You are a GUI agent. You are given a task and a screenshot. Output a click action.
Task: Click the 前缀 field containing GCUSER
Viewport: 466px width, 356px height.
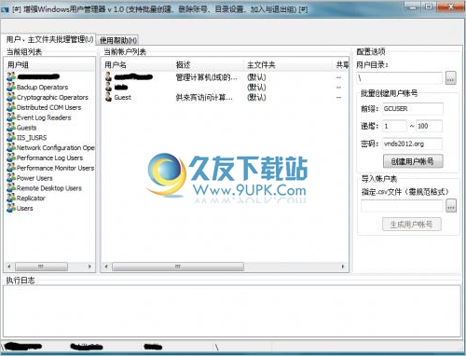(413, 109)
